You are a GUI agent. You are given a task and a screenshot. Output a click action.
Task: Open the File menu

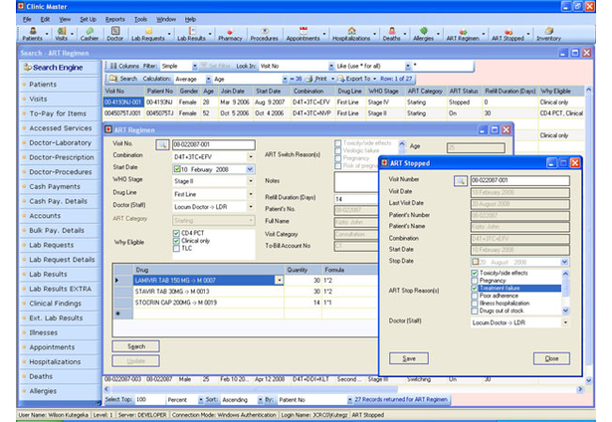click(x=27, y=19)
